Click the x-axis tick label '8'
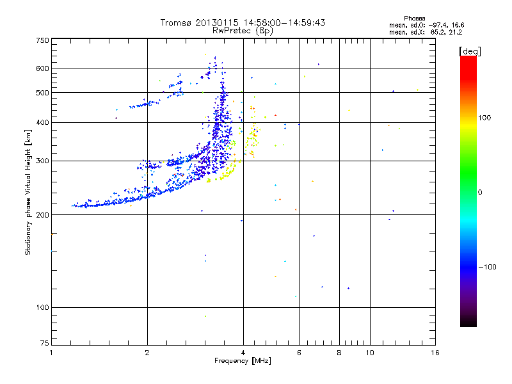 point(339,353)
